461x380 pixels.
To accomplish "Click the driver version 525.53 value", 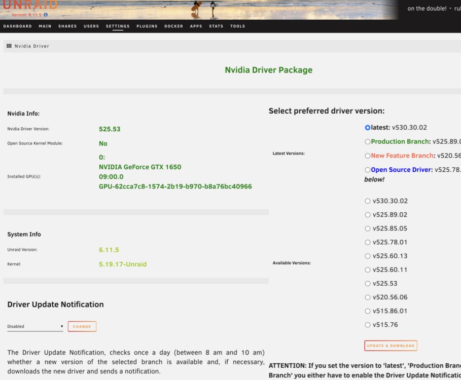I will pos(110,129).
